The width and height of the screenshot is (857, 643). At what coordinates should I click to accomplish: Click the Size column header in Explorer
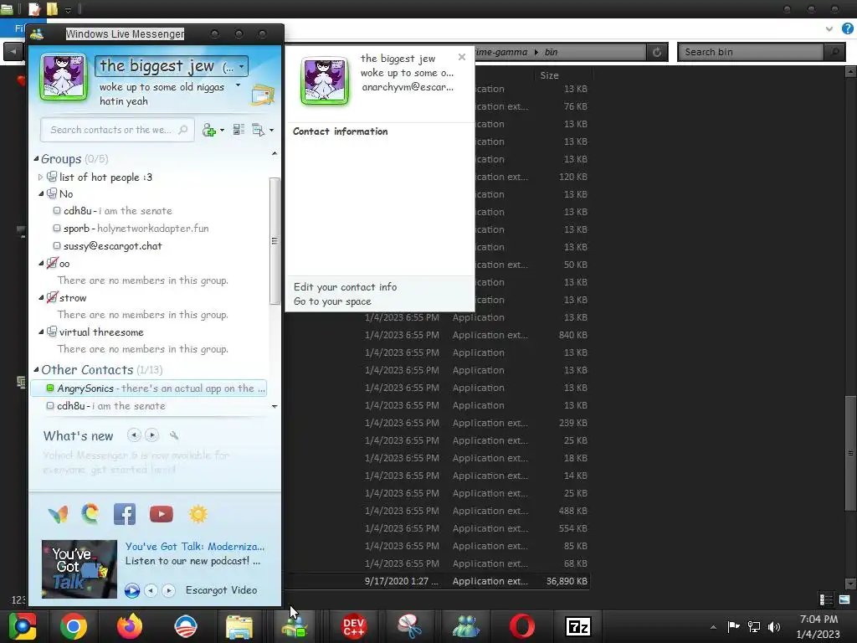point(549,75)
